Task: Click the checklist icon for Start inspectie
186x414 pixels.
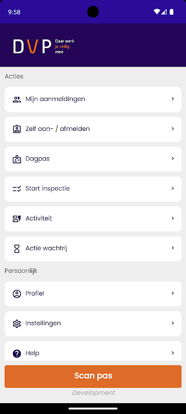Action: coord(17,189)
